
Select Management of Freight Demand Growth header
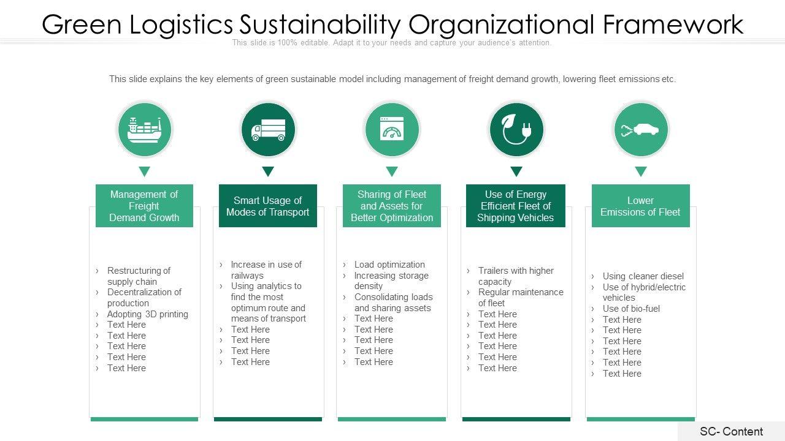click(x=144, y=206)
